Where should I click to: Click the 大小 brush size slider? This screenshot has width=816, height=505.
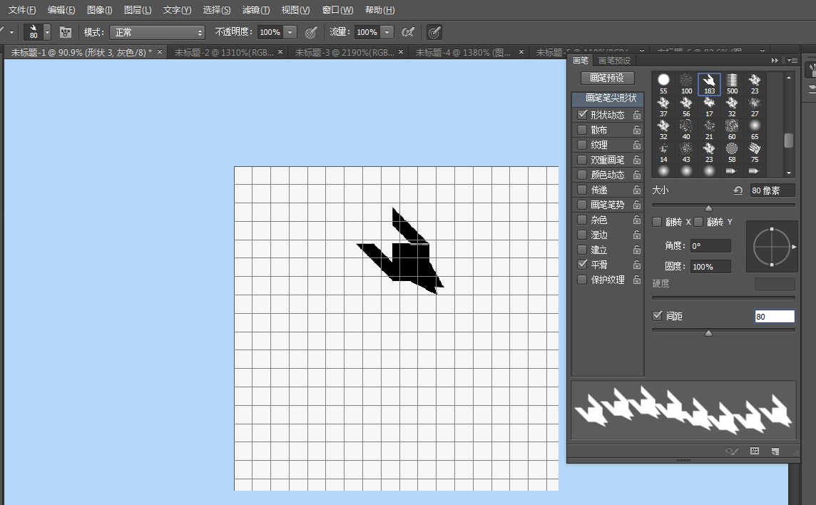pyautogui.click(x=723, y=206)
